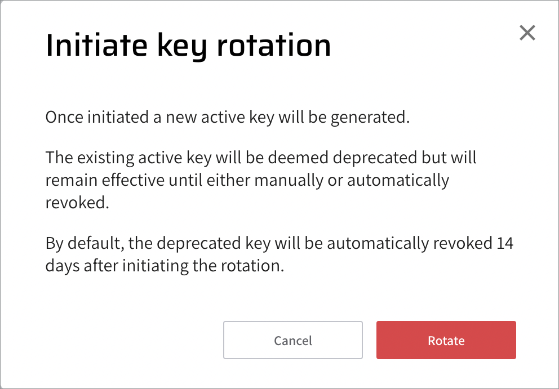Close the Initiate key rotation dialog

(x=527, y=33)
